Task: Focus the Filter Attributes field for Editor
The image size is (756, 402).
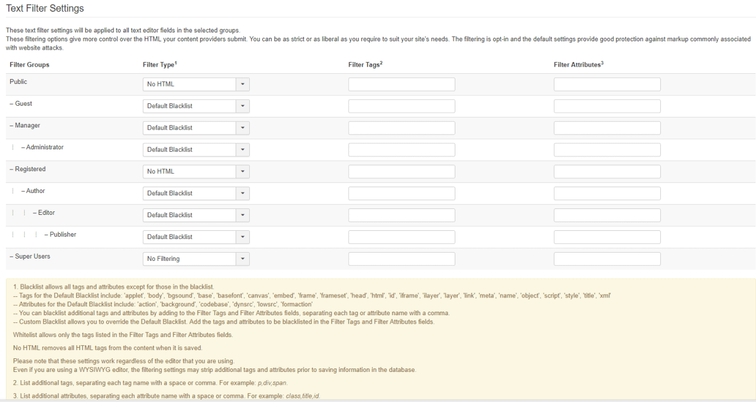Action: click(607, 215)
